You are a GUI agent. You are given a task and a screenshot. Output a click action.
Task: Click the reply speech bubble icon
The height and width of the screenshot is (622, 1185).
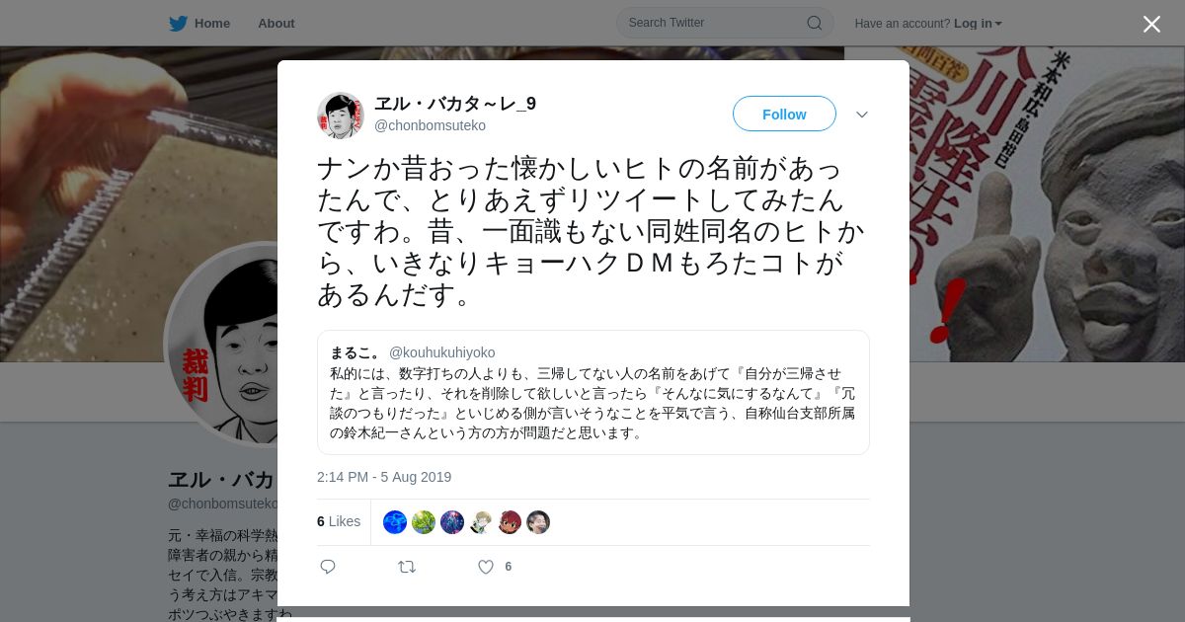(328, 567)
